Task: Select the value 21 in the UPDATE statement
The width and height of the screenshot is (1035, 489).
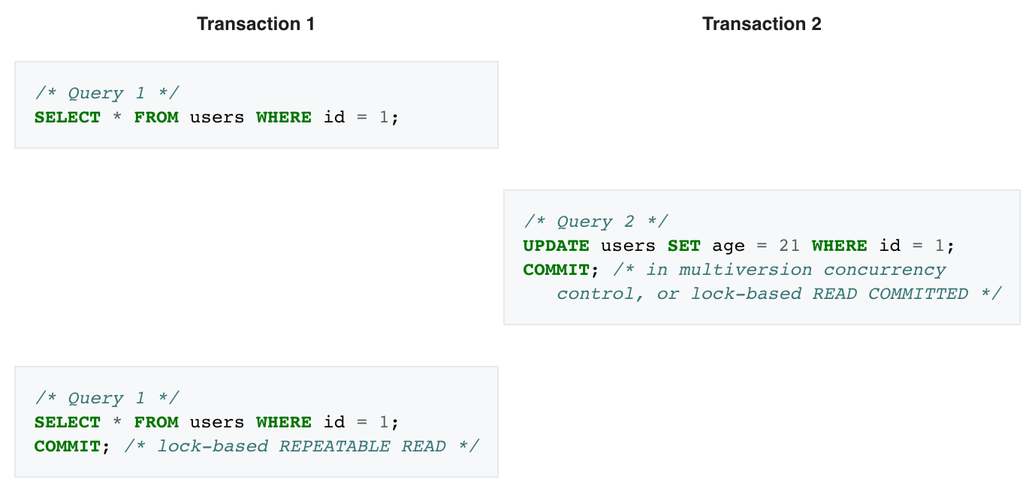Action: point(789,246)
